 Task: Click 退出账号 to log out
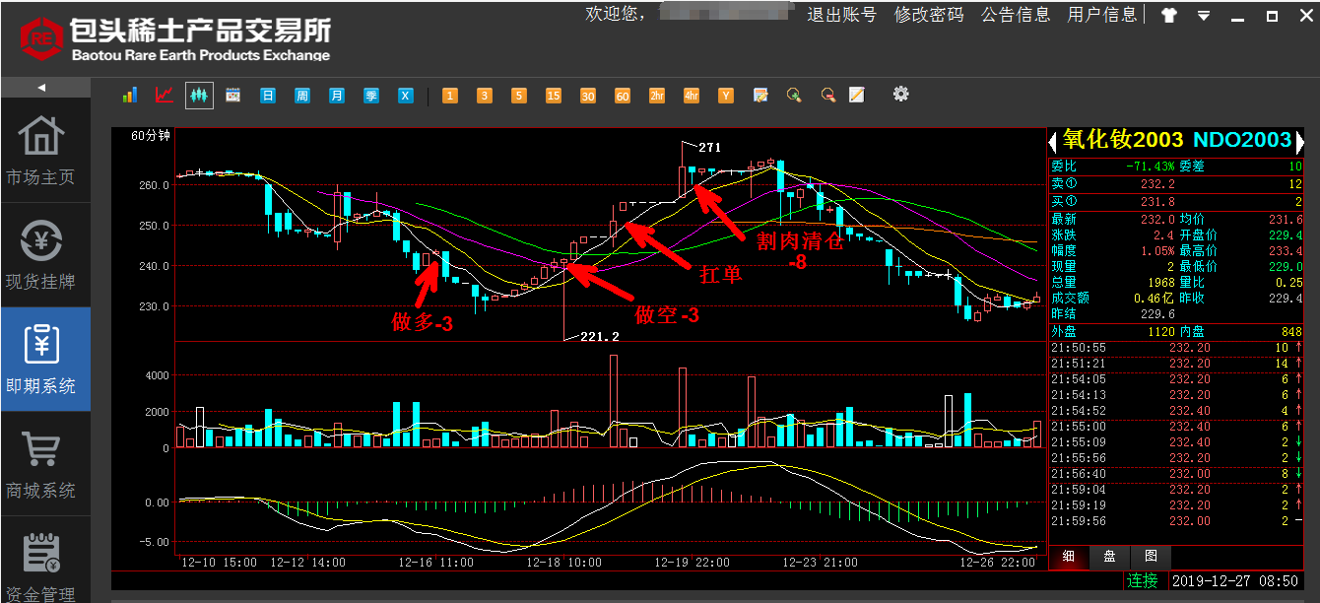pyautogui.click(x=841, y=14)
